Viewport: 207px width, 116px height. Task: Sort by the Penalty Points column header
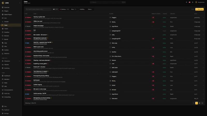point(157,14)
